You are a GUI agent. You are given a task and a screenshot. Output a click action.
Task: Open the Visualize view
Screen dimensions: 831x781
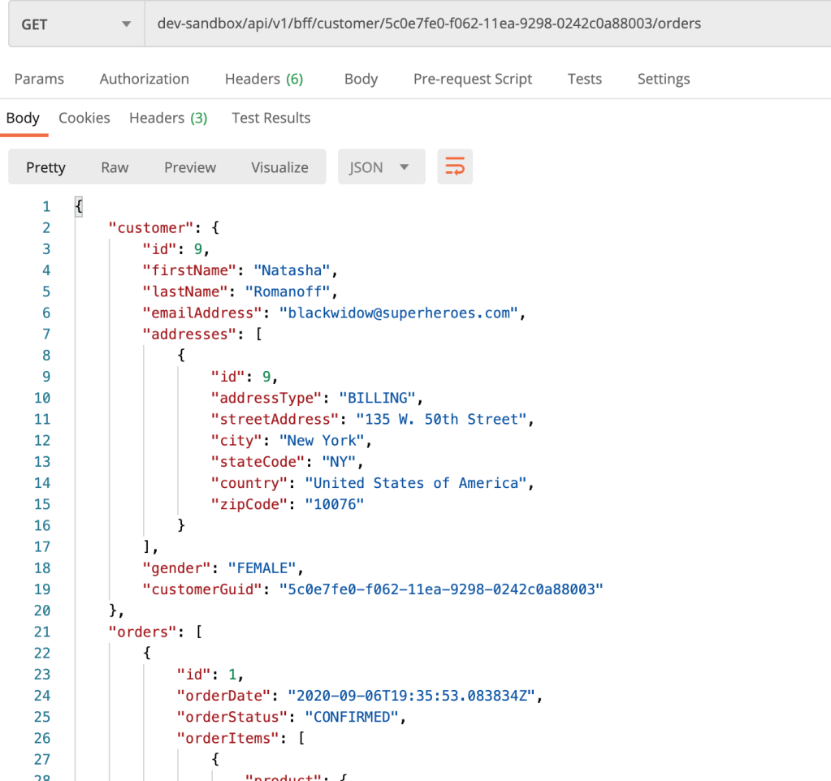(279, 167)
